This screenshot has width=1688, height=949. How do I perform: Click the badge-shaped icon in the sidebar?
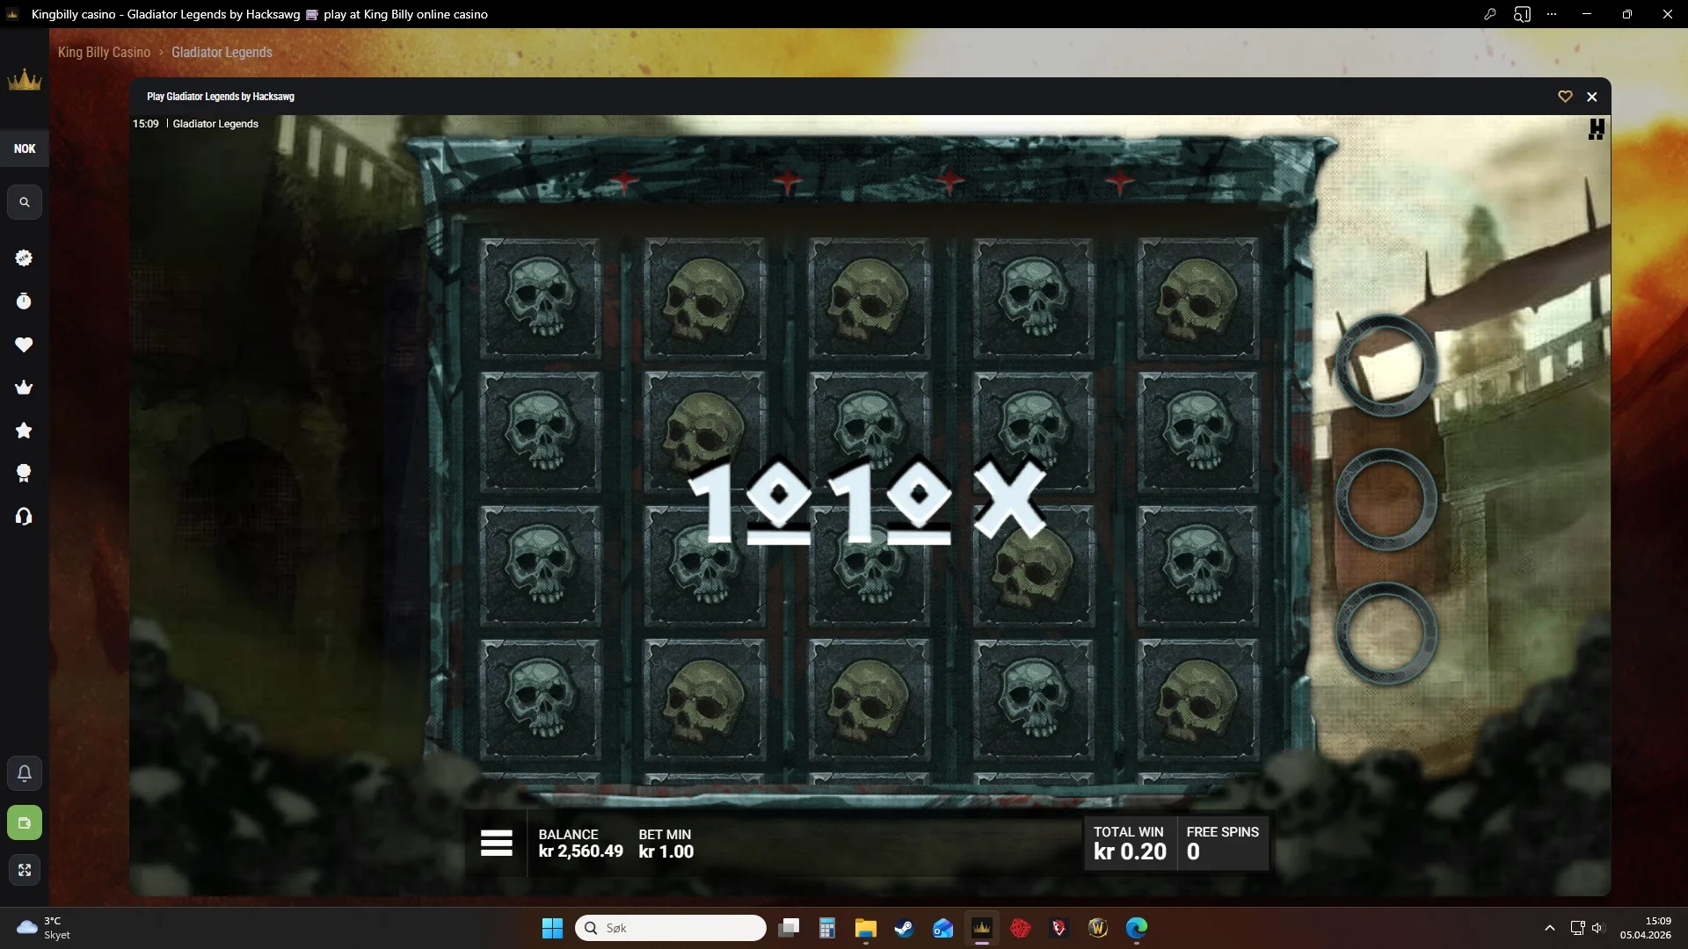(x=24, y=257)
